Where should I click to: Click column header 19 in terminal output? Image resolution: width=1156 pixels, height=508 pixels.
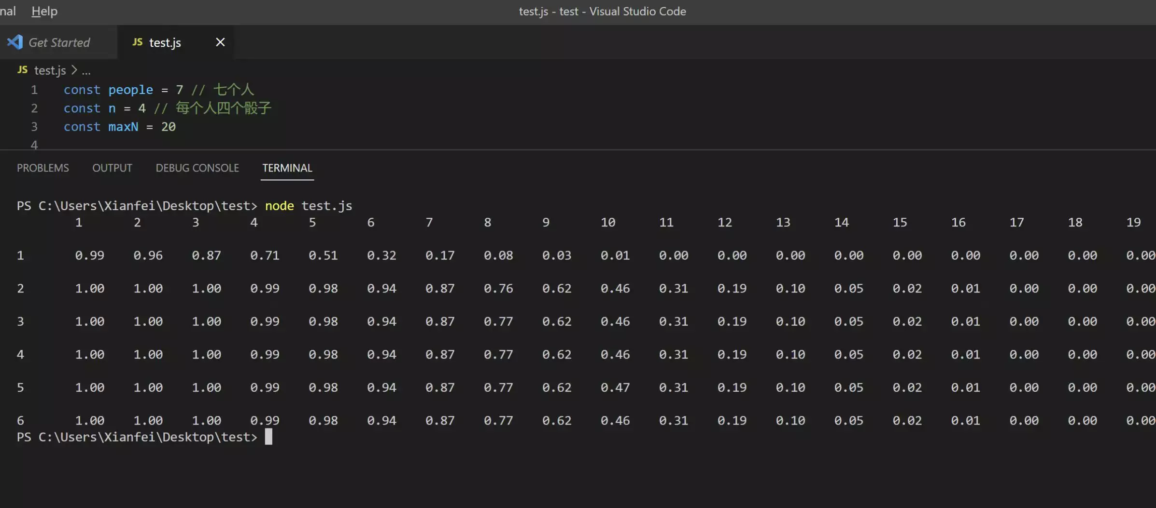tap(1133, 223)
